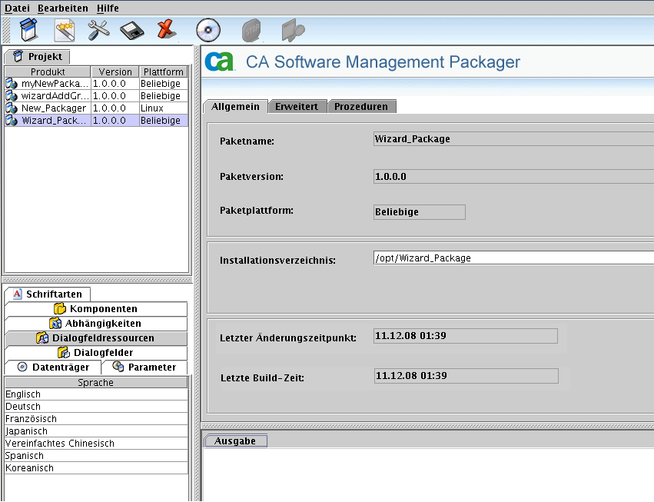Save the package (floppy disk icon)
The image size is (654, 502).
pos(132,29)
